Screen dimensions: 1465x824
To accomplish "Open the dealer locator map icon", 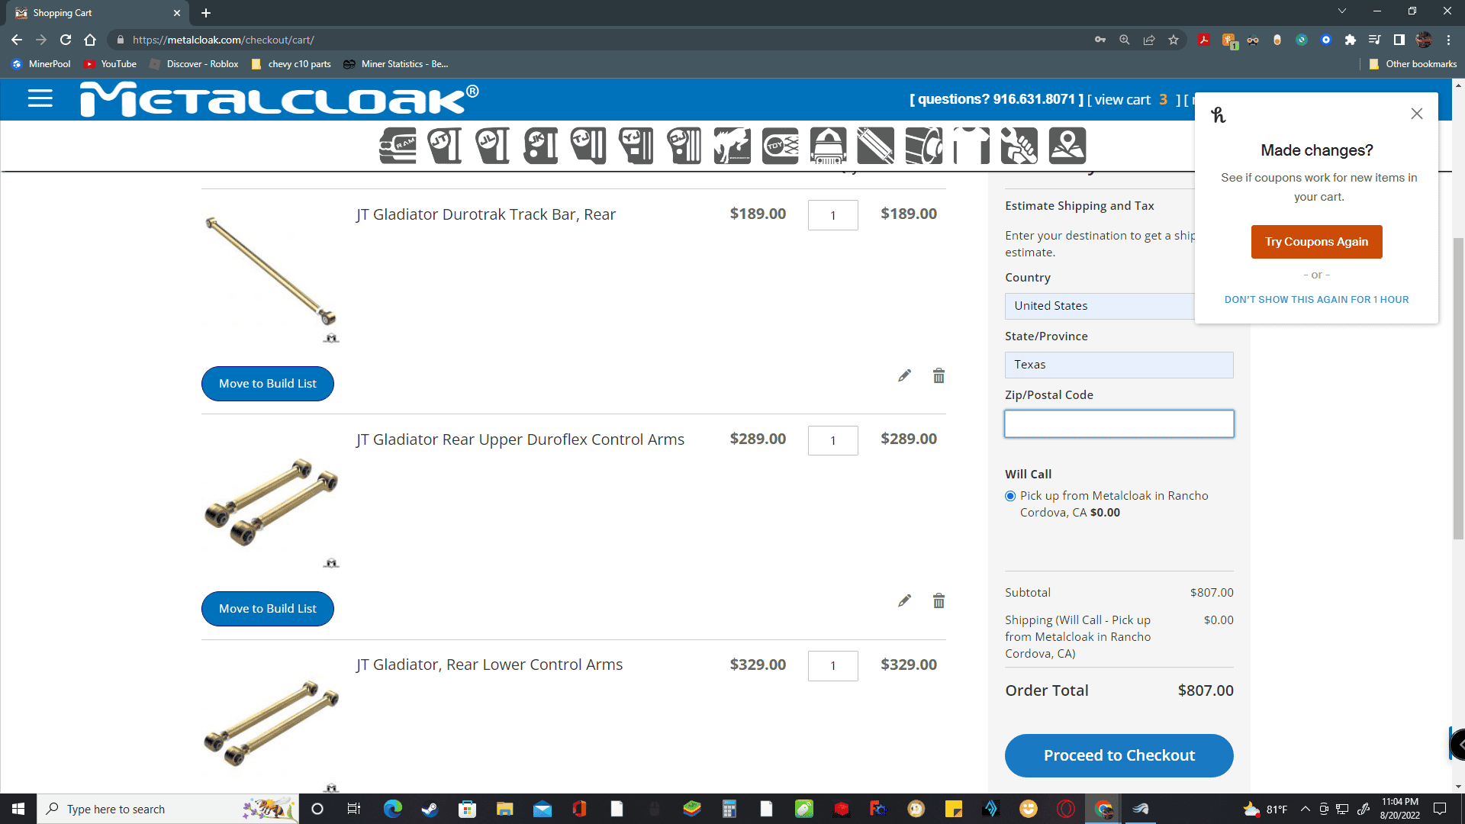I will pyautogui.click(x=1067, y=145).
